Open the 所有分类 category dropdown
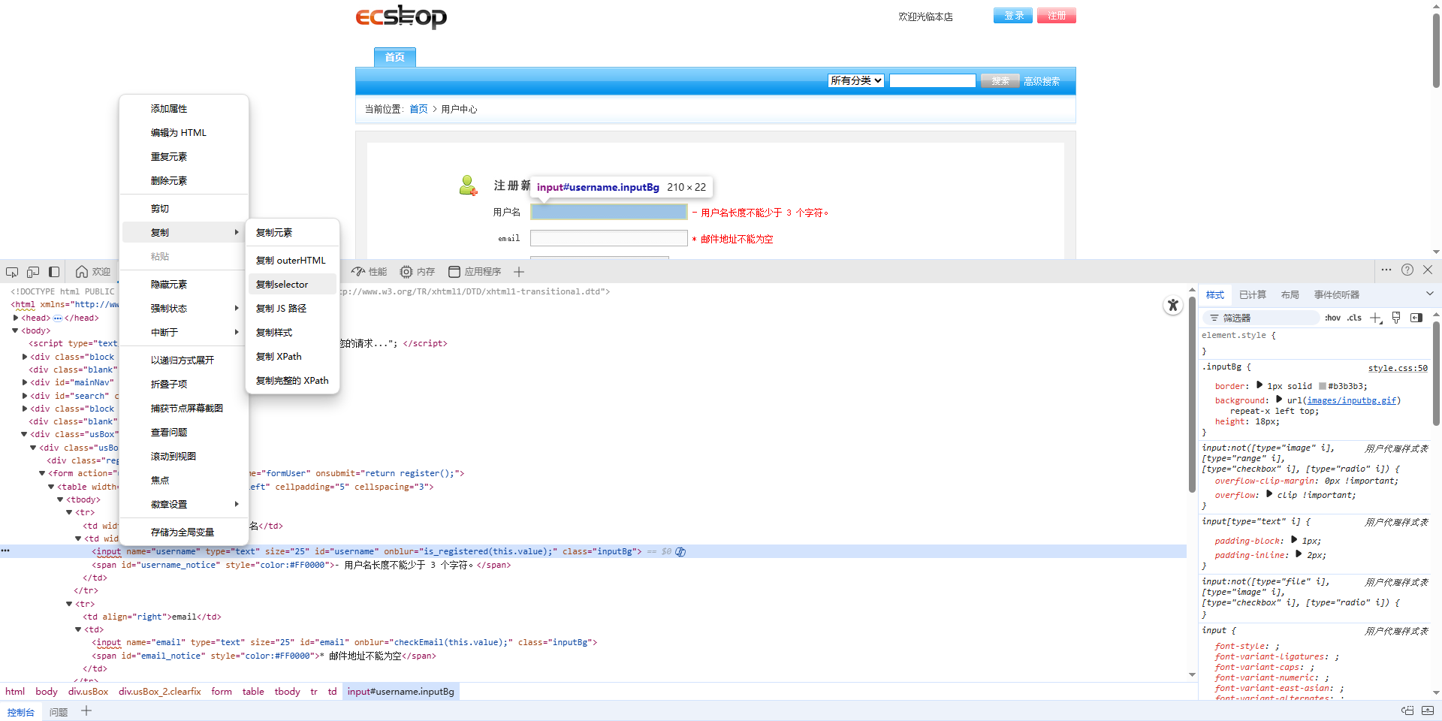This screenshot has height=721, width=1442. 856,80
